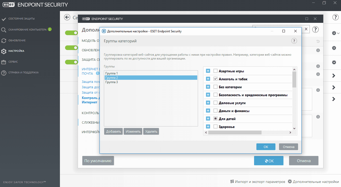Open help in the Группы категорий dialog
The height and width of the screenshot is (187, 341).
point(294,41)
